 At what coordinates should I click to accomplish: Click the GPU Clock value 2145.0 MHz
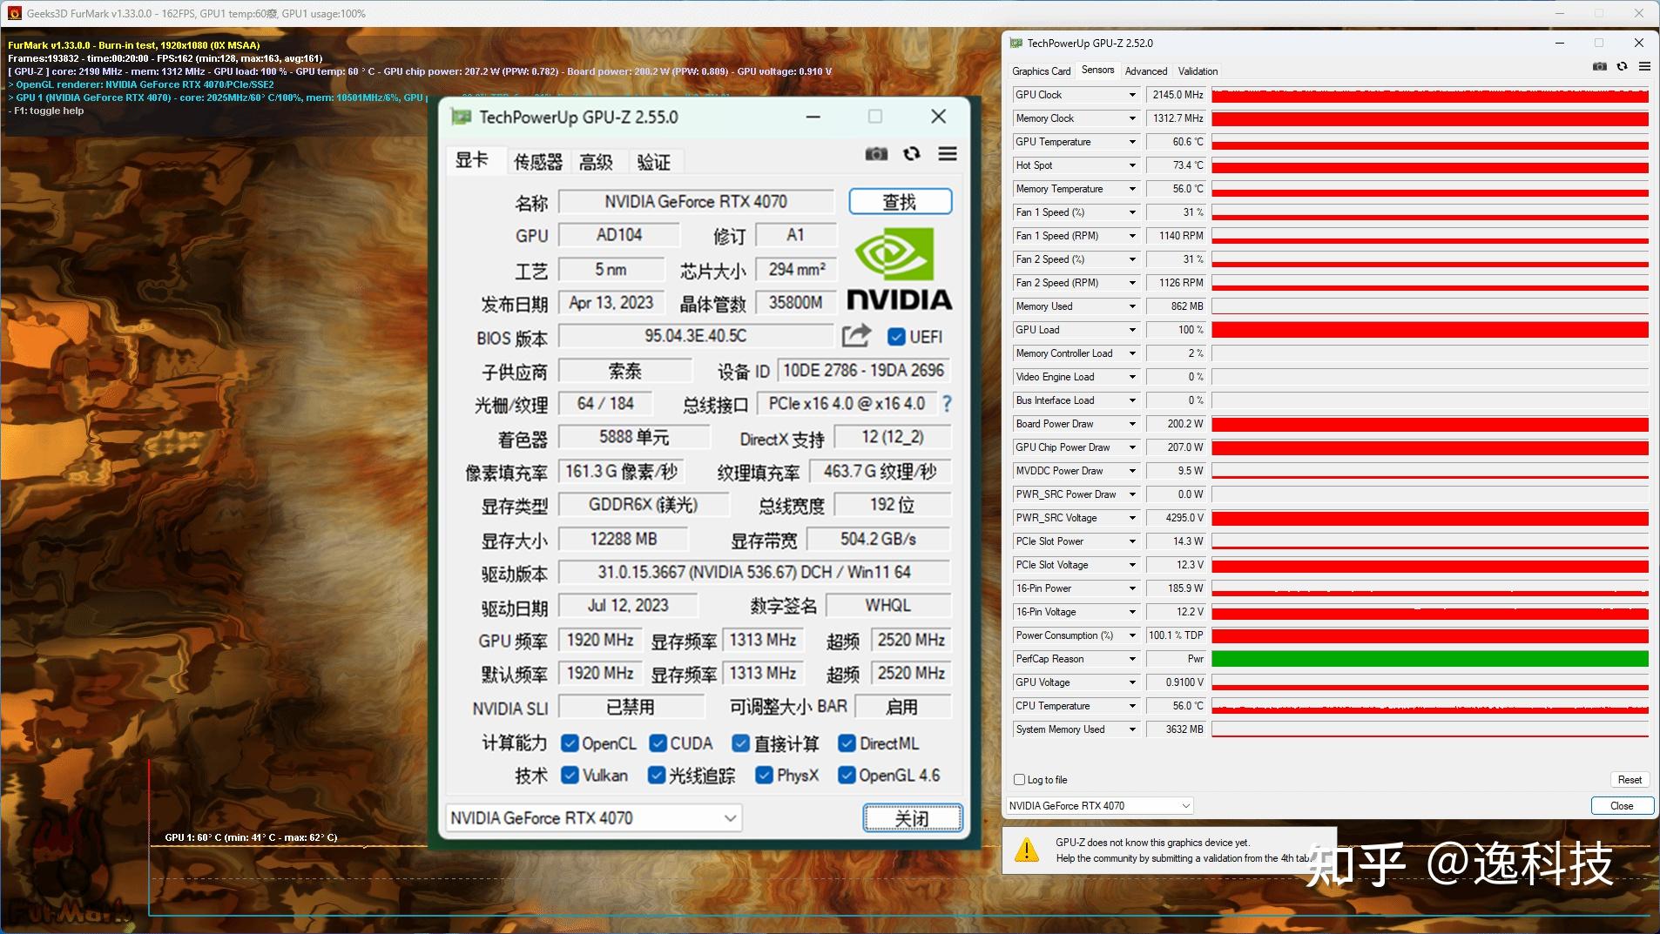coord(1177,95)
